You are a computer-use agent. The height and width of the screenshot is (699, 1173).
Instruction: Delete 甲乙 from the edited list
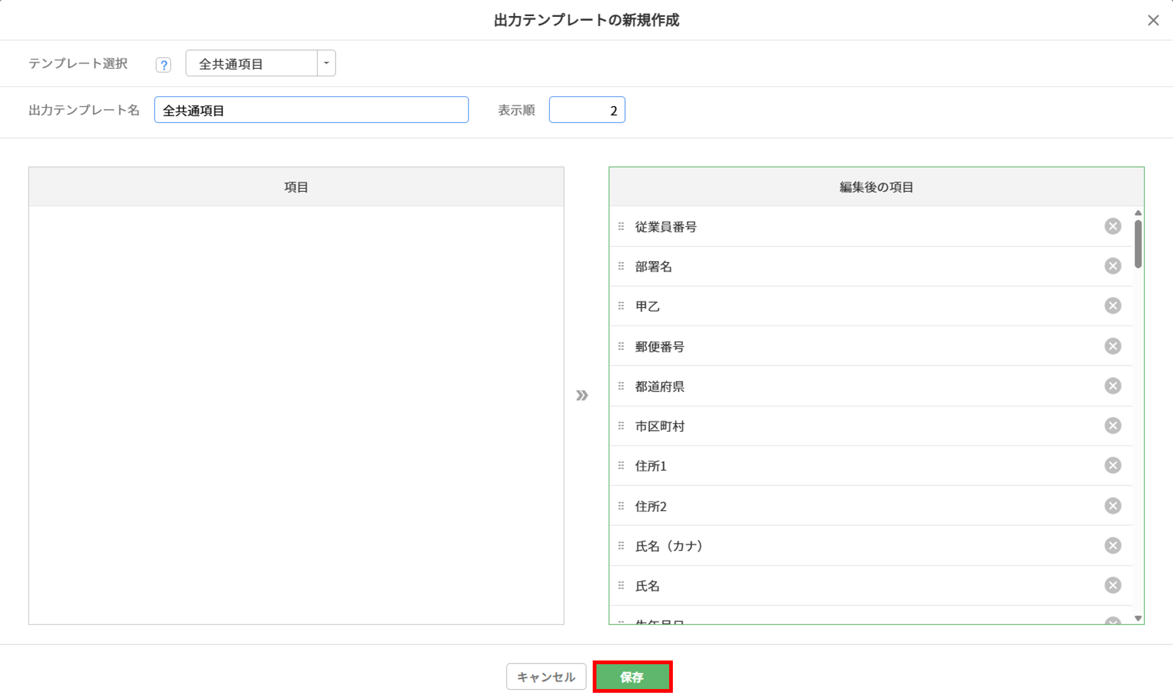tap(1112, 306)
